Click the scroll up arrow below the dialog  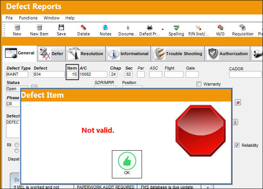(208, 187)
